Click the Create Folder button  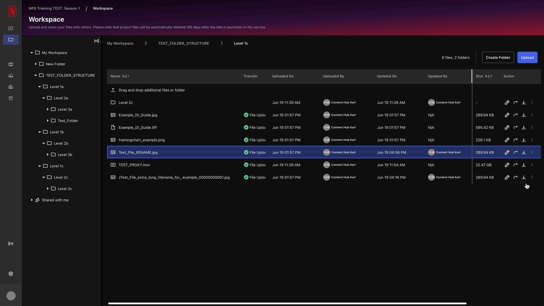point(498,58)
